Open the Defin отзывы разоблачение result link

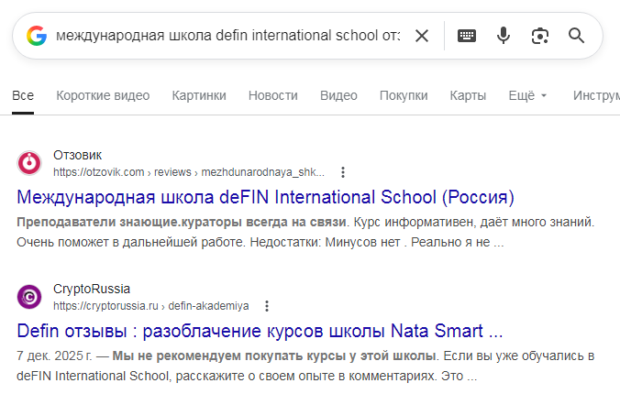[x=260, y=331]
